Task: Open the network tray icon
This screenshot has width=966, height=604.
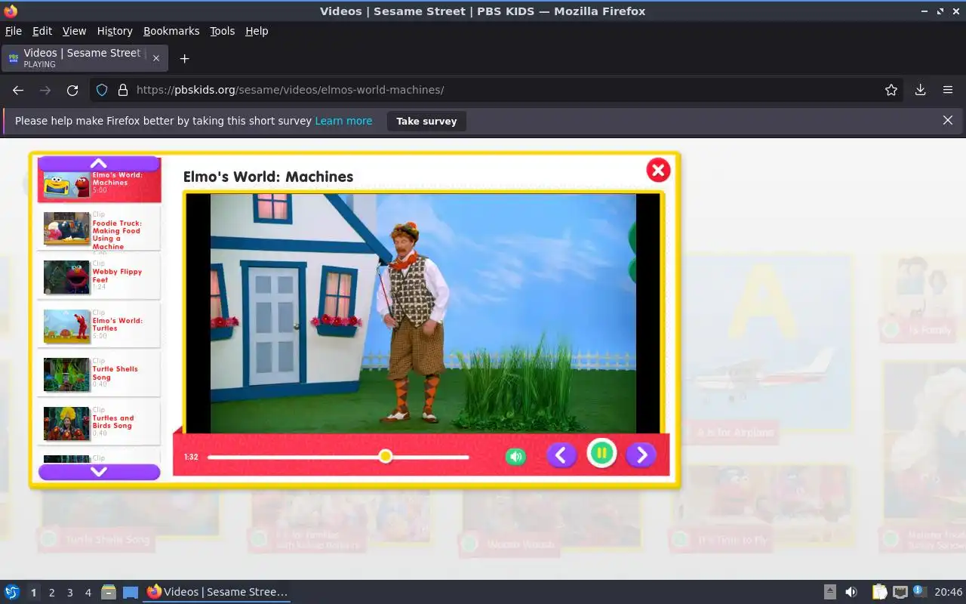Action: tap(900, 592)
